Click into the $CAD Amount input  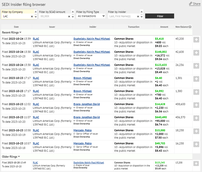point(52,16)
